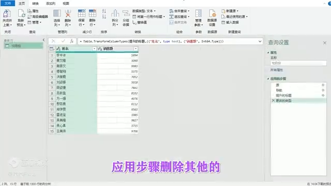The image size is (331, 186).
Task: Click 替换值 (Replace Values)
Action: tap(140, 22)
